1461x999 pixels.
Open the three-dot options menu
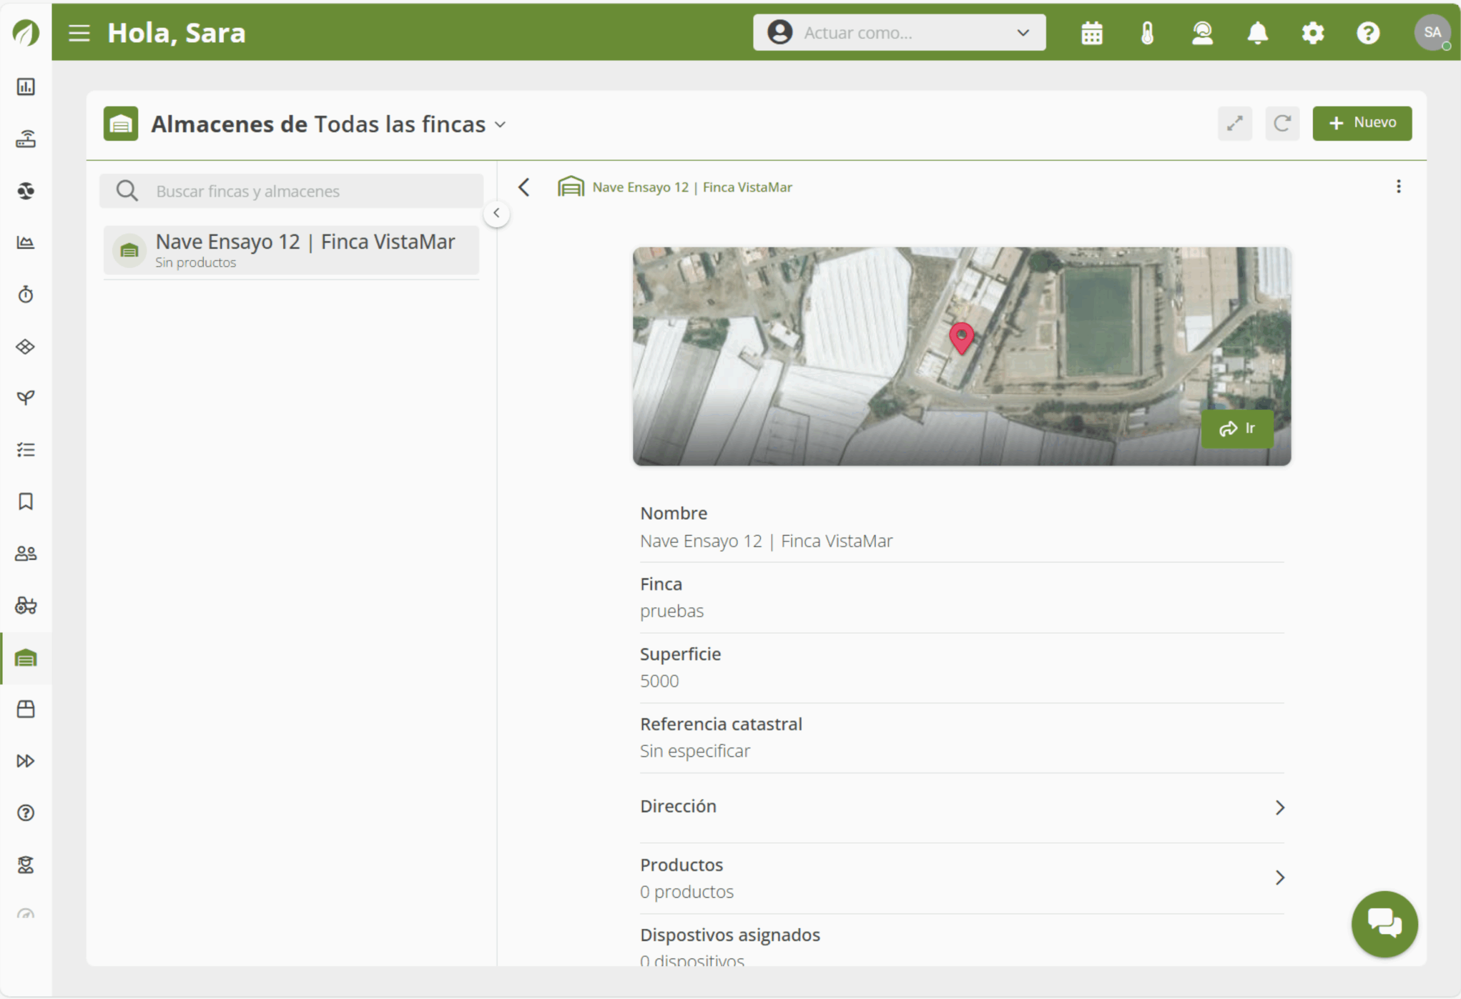coord(1398,187)
